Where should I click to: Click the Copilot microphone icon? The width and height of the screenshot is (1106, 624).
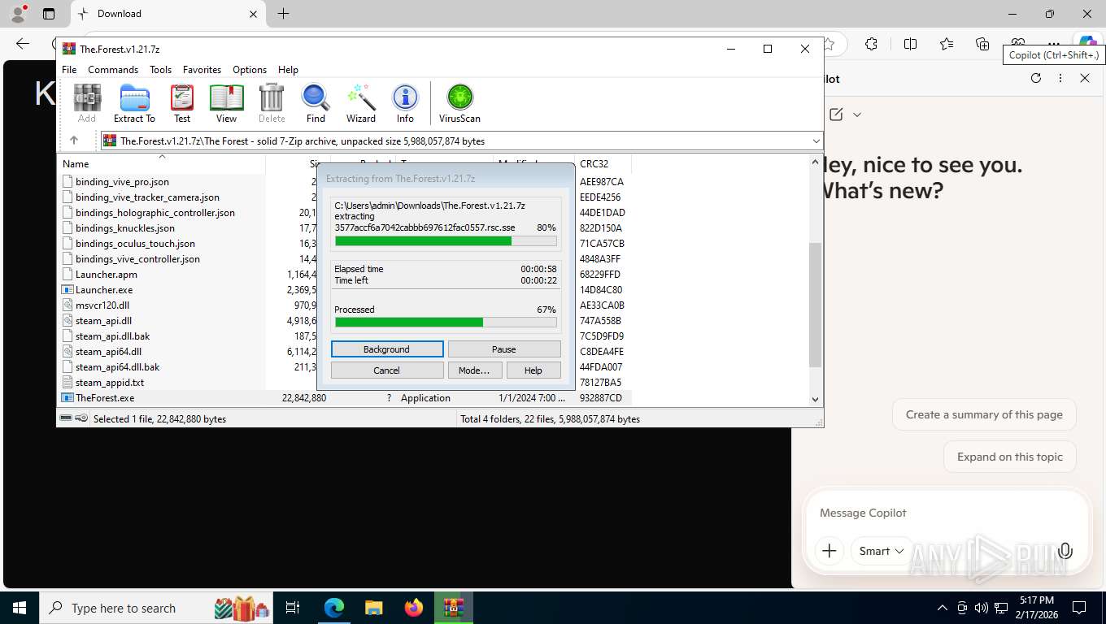(x=1065, y=551)
